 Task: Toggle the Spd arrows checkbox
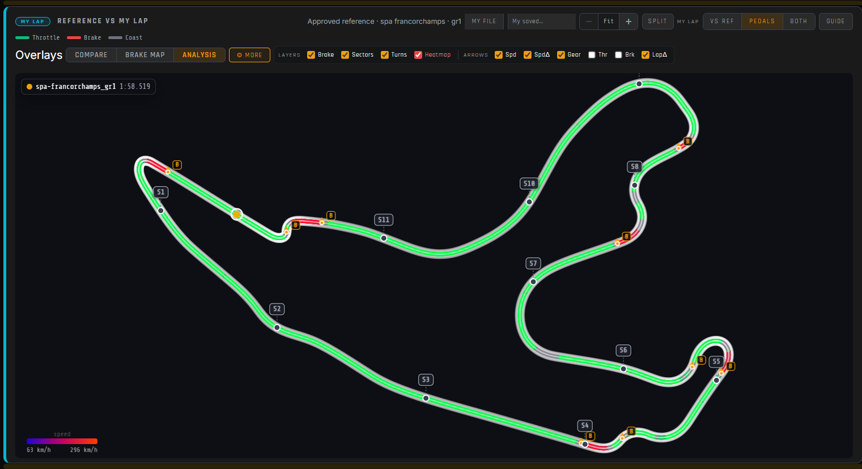click(x=499, y=55)
